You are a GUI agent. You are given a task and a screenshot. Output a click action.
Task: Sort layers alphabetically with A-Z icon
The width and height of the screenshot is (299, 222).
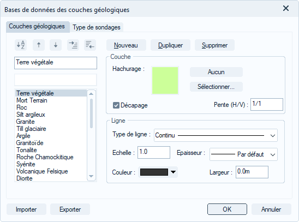tap(21, 45)
